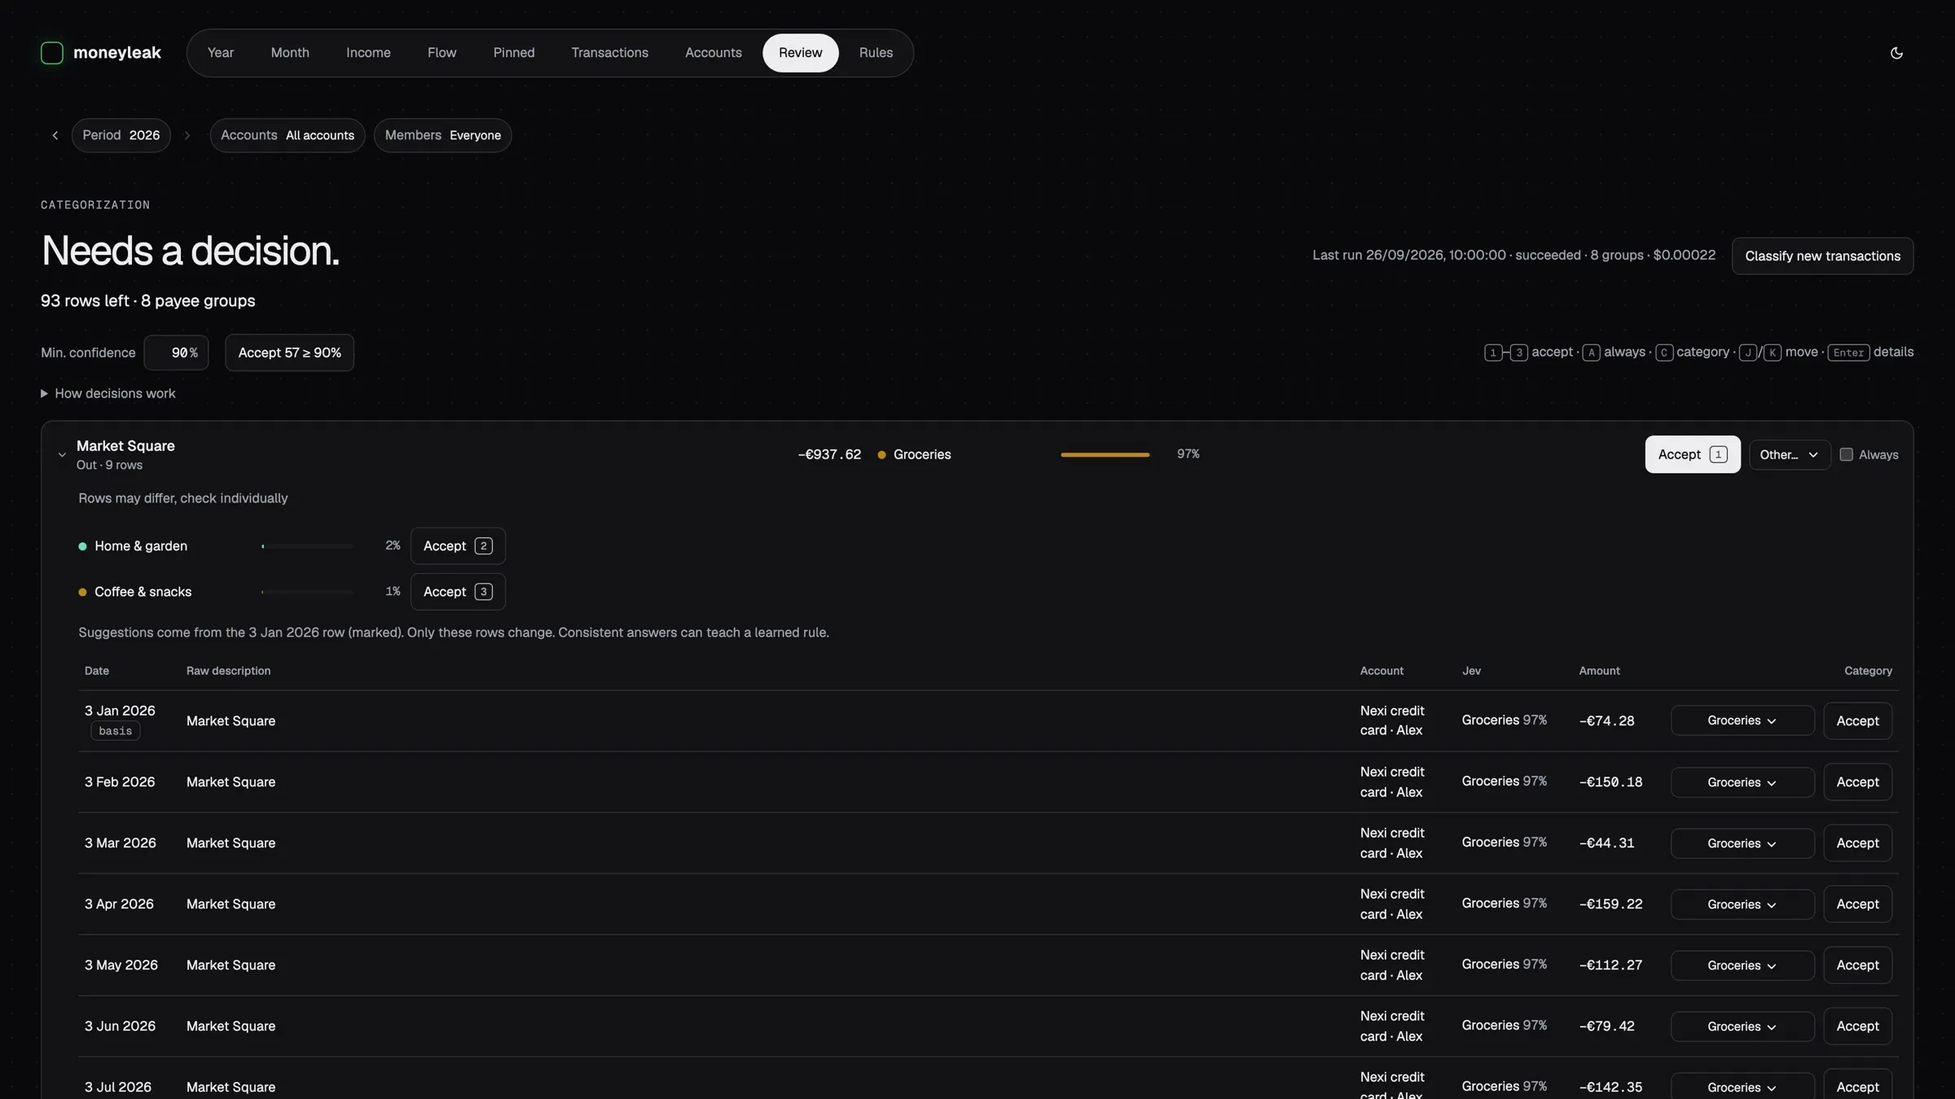Click the Raw description column header
Image resolution: width=1955 pixels, height=1099 pixels.
[x=229, y=671]
